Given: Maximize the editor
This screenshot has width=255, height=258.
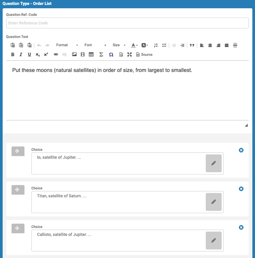Looking at the screenshot, I should pyautogui.click(x=130, y=55).
